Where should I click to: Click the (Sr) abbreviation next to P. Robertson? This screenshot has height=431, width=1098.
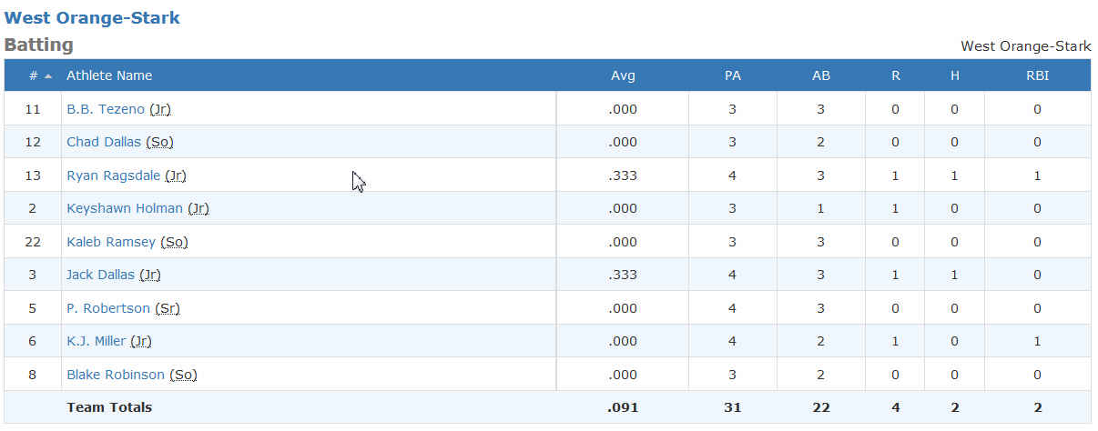pos(168,308)
